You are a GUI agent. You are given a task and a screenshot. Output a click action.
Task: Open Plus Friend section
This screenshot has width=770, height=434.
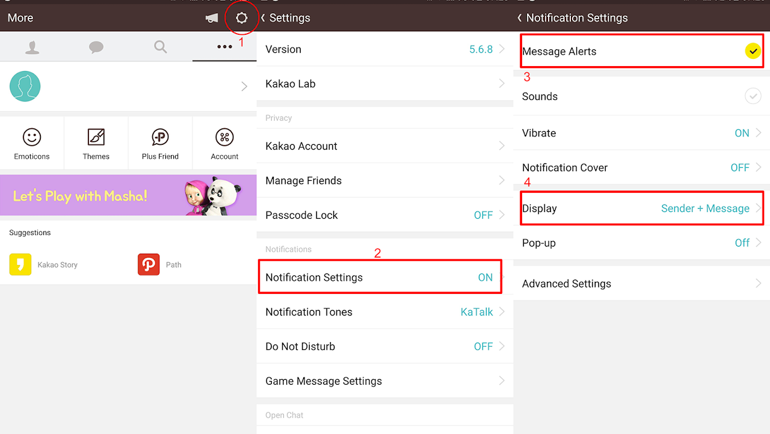161,144
